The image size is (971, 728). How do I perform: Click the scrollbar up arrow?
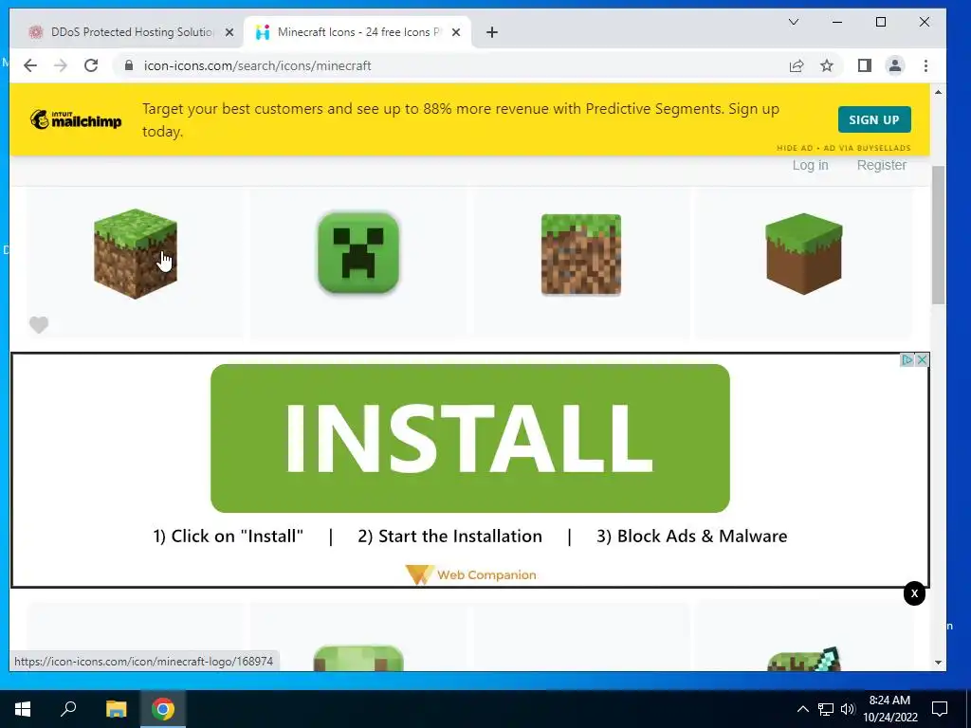point(938,92)
